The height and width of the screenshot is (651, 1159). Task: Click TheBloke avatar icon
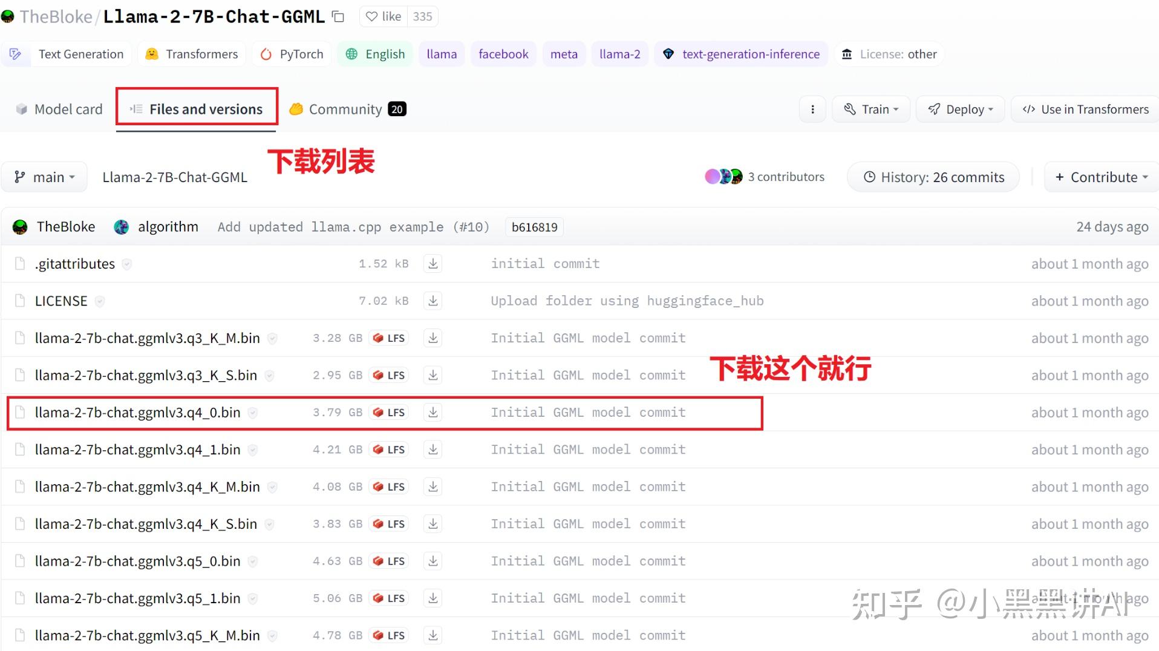click(21, 226)
